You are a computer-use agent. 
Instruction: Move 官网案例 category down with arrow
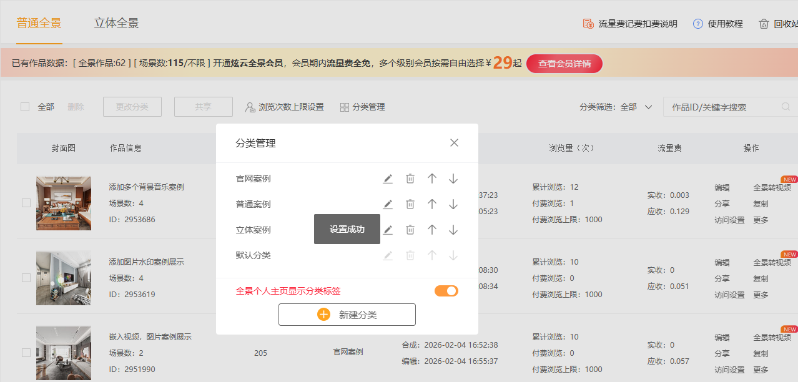[453, 179]
